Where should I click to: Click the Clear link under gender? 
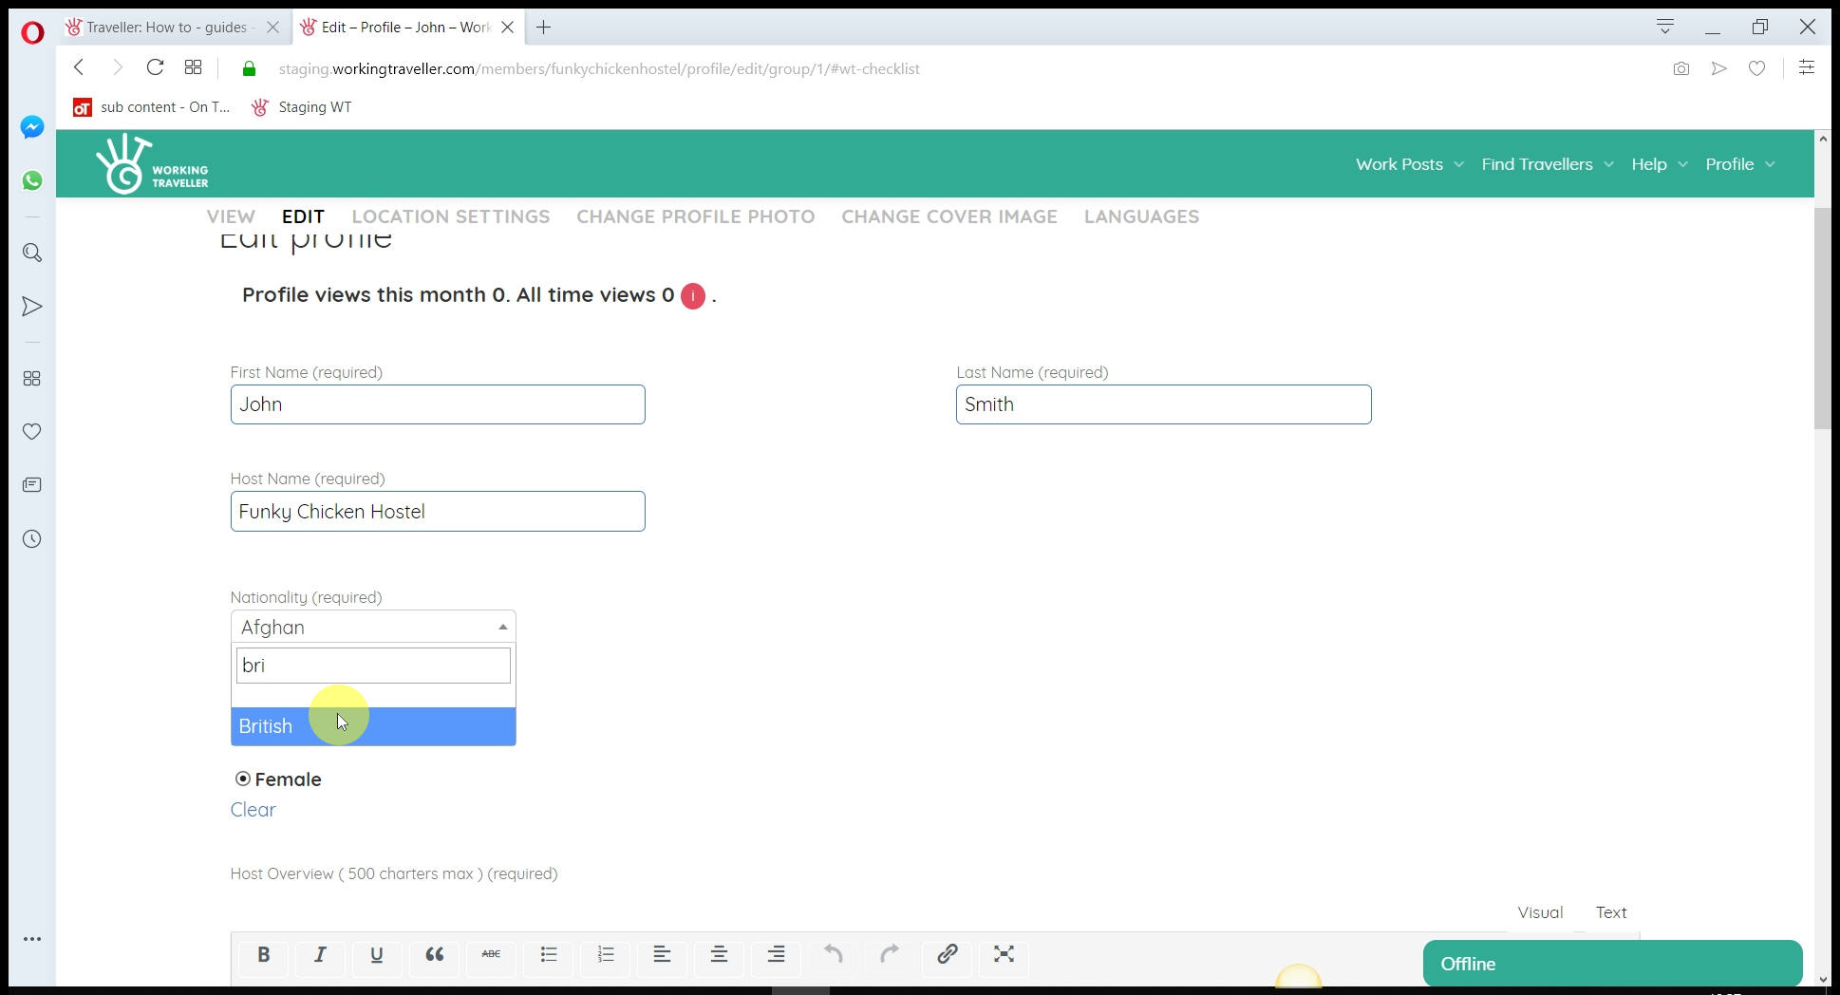click(253, 810)
